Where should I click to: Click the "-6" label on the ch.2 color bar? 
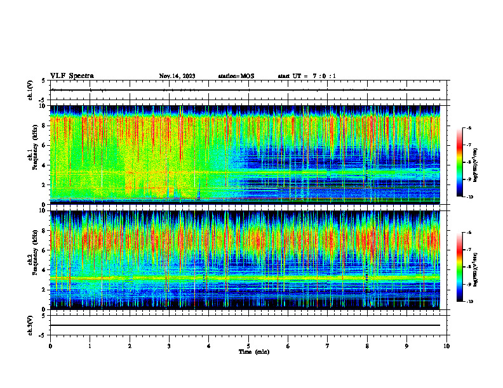[469, 233]
